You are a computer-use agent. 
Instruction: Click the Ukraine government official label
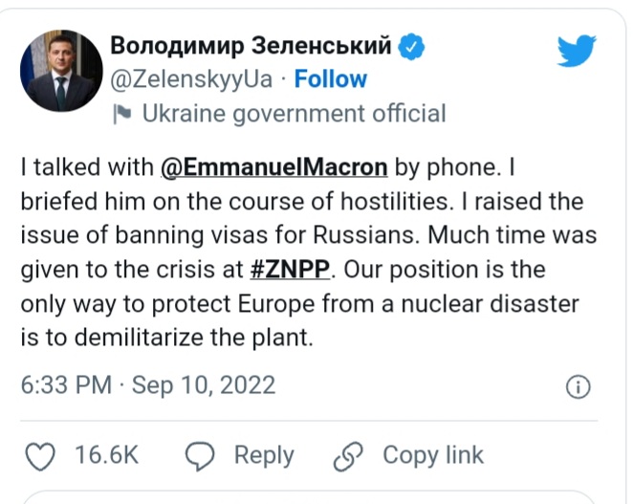(x=294, y=114)
